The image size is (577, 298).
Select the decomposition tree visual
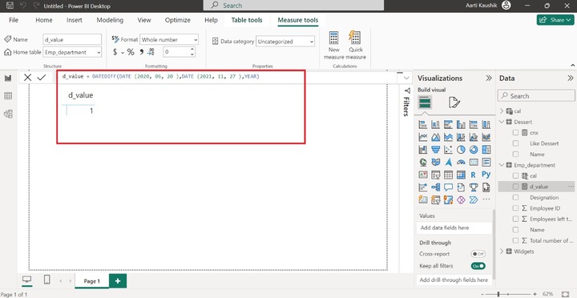(436, 187)
